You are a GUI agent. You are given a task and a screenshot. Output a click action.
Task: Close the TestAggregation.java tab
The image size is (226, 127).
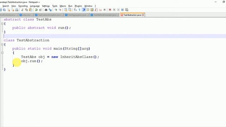[x=88, y=15]
